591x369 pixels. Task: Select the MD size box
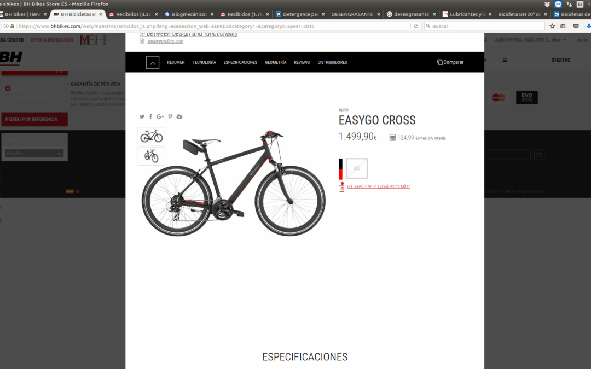357,168
